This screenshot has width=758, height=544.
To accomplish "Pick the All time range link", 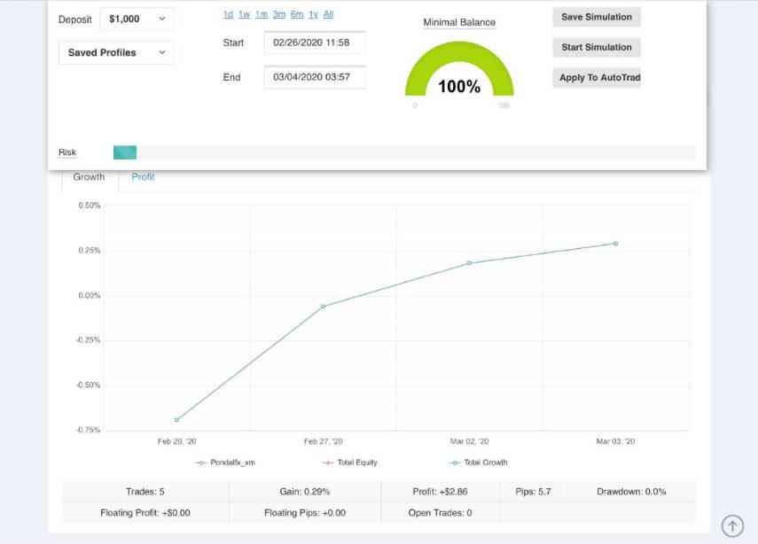I will tap(328, 14).
